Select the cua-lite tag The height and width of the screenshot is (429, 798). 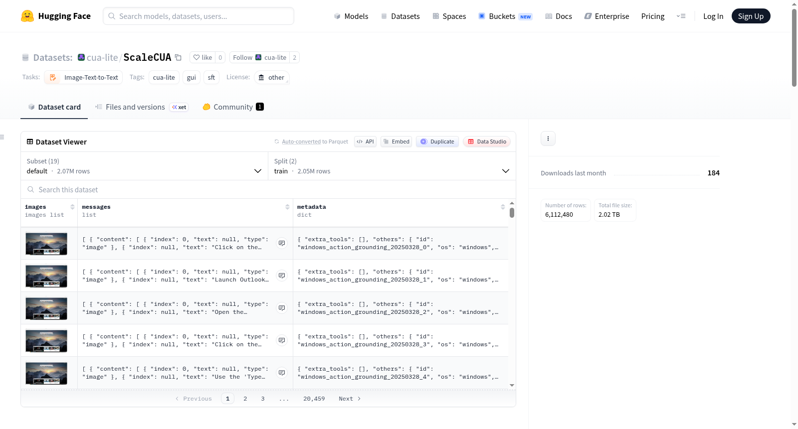click(x=164, y=77)
